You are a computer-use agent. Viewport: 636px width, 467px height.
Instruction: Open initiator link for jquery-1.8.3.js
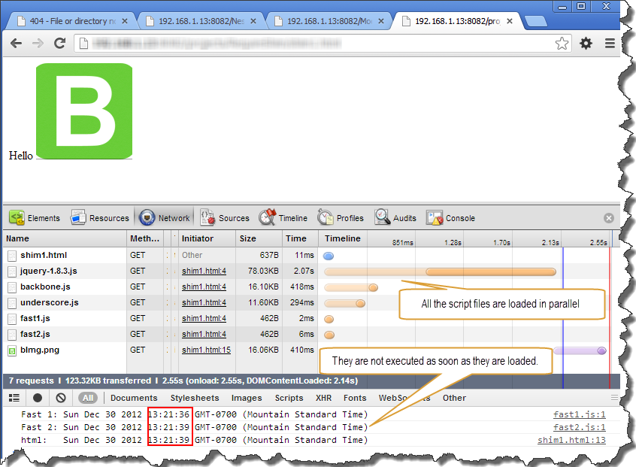pyautogui.click(x=204, y=271)
